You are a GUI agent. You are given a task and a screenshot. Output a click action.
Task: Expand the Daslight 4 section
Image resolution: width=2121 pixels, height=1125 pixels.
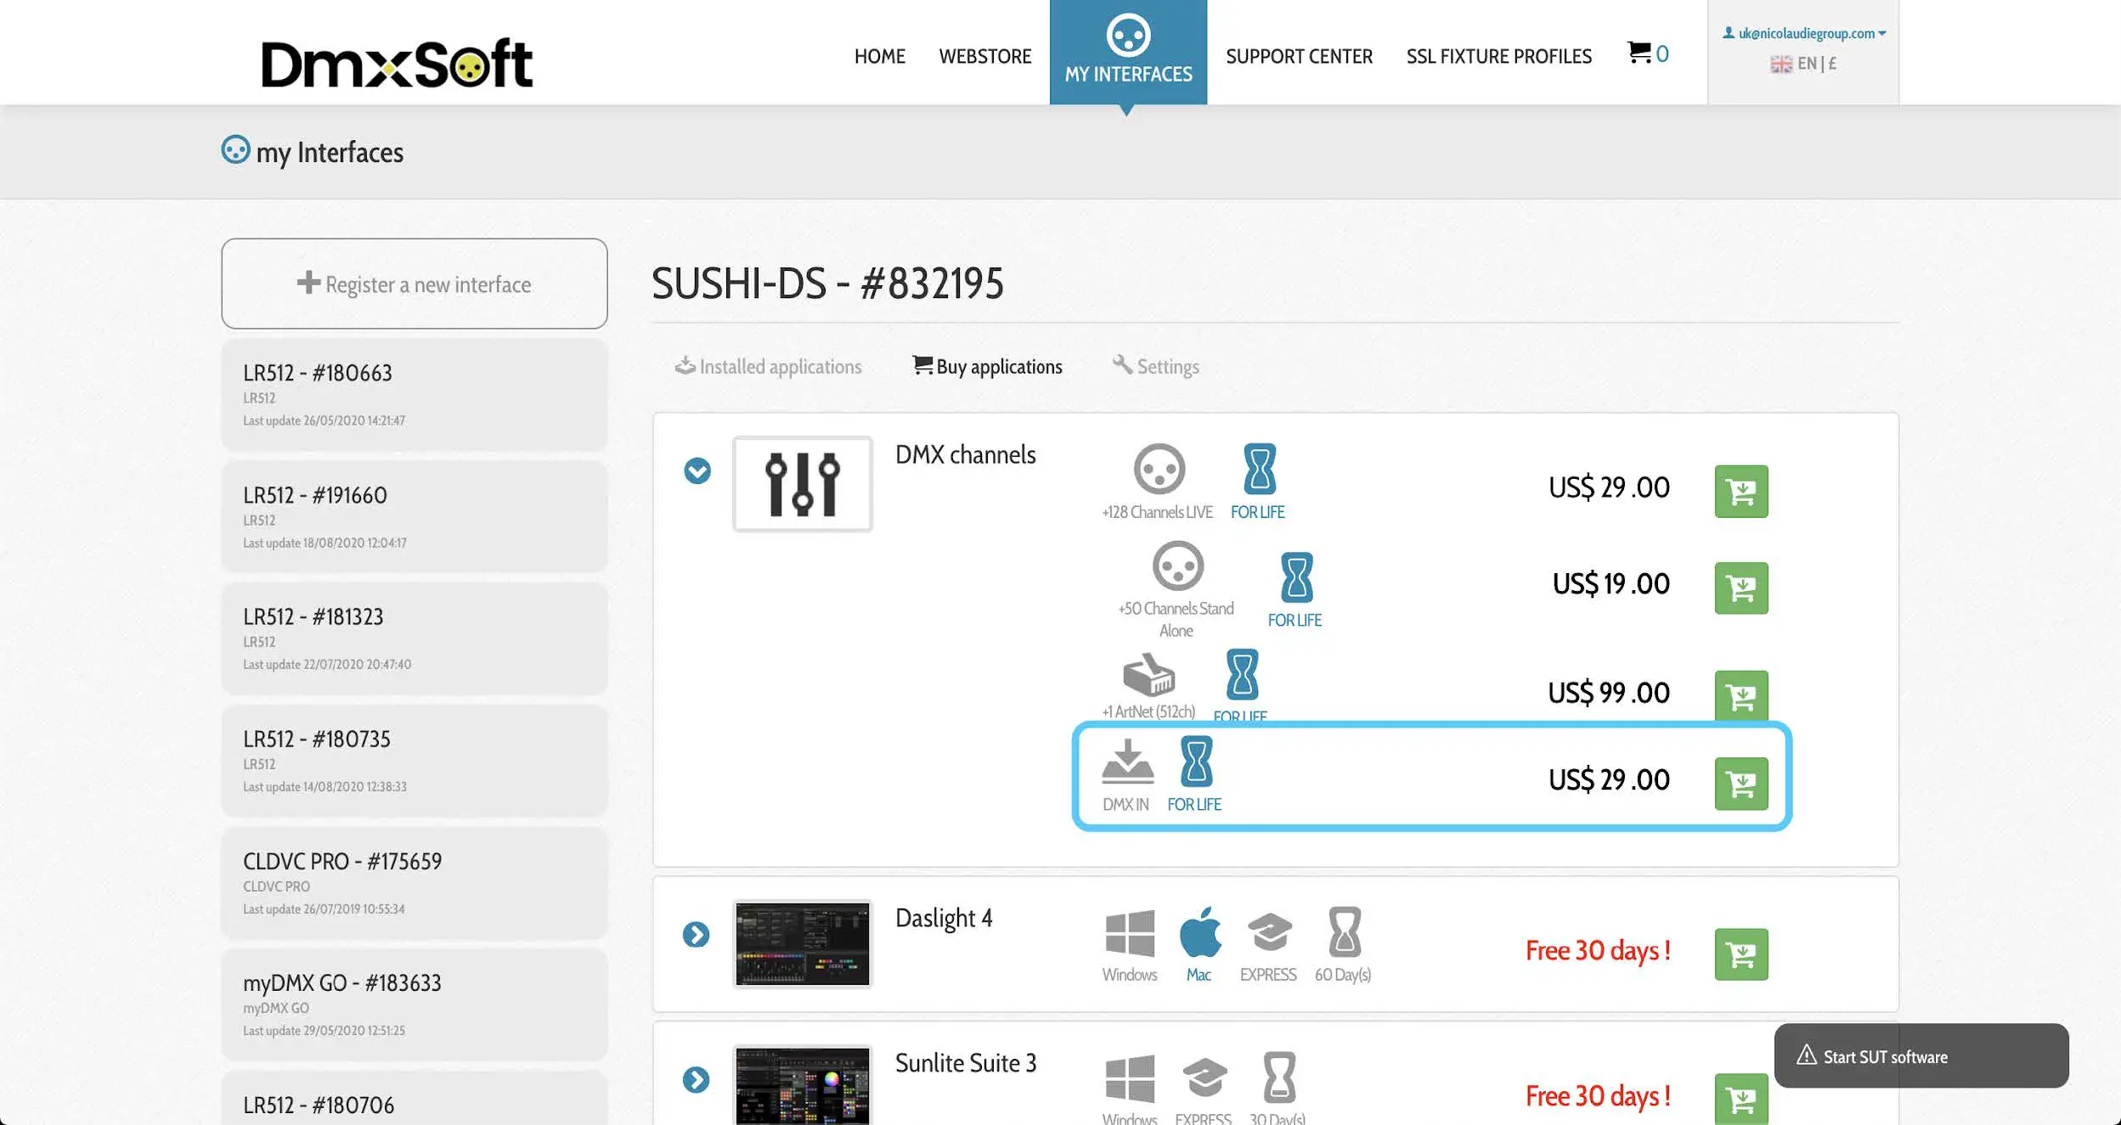tap(696, 935)
